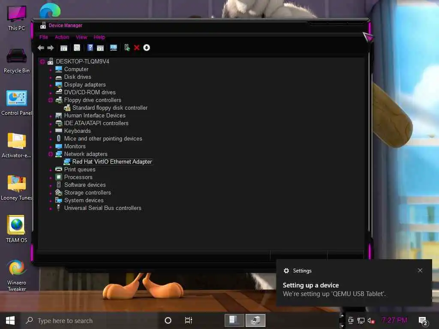Screen dimensions: 439x329
Task: Open This PC desktop icon
Action: point(17,18)
